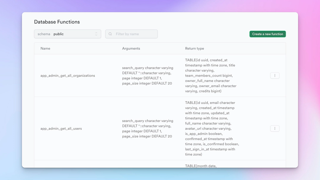This screenshot has width=320, height=180.
Task: Click return type of app_admin_get_all_organizations row
Action: coord(211,76)
